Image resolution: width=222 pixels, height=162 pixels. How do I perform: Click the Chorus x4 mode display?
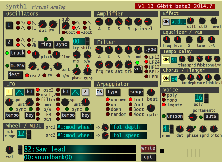tap(174, 79)
